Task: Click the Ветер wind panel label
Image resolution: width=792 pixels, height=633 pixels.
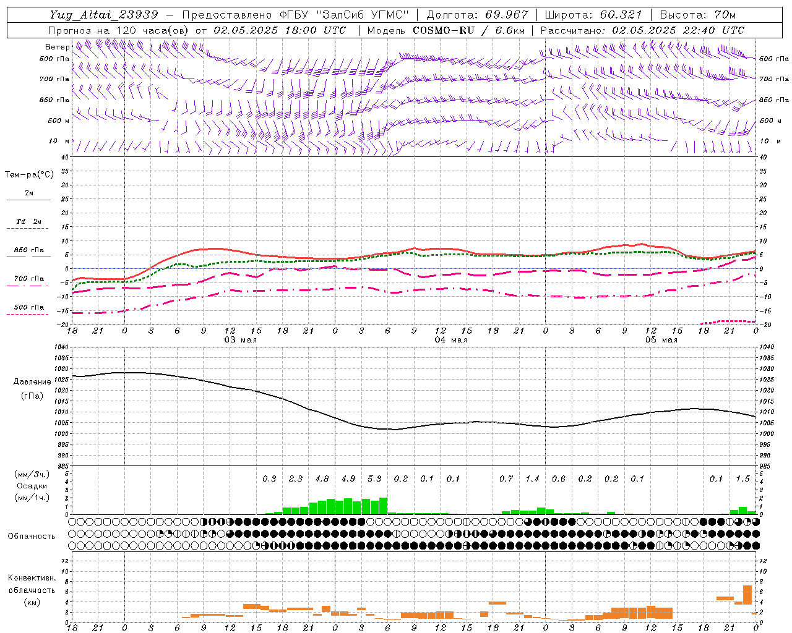Action: [x=57, y=47]
